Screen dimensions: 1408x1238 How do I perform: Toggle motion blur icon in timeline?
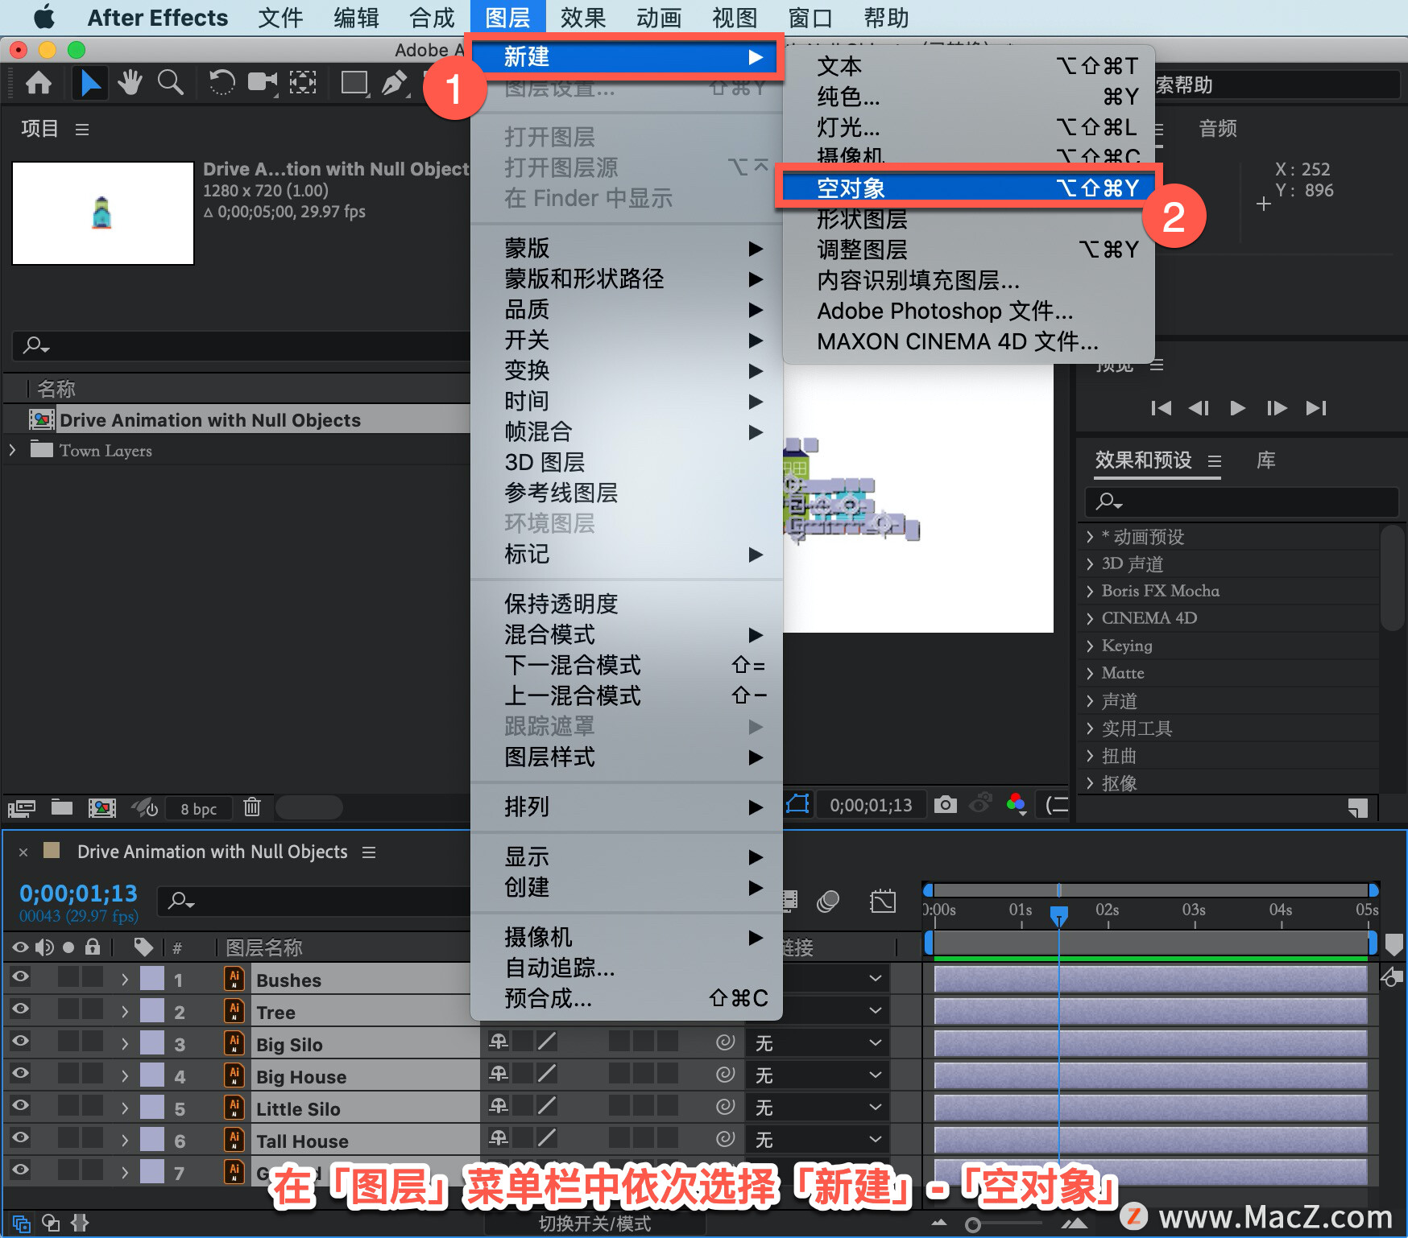828,902
